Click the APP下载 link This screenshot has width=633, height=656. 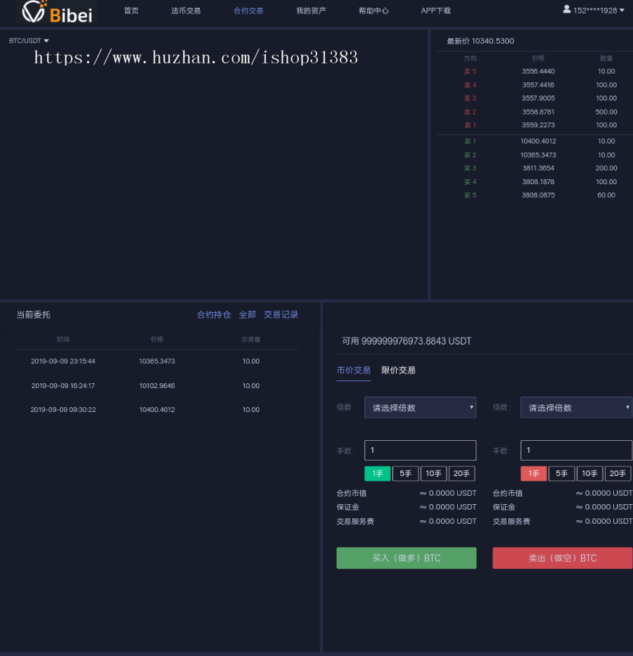tap(435, 11)
